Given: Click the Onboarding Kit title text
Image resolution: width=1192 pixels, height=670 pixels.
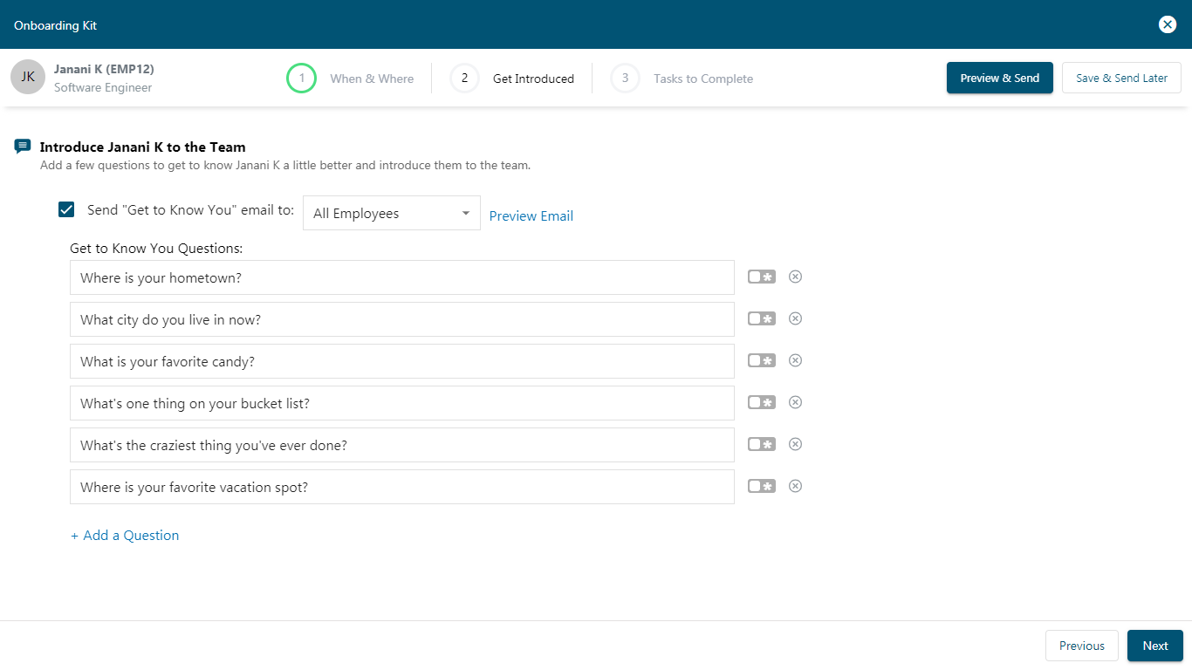Looking at the screenshot, I should [x=56, y=25].
